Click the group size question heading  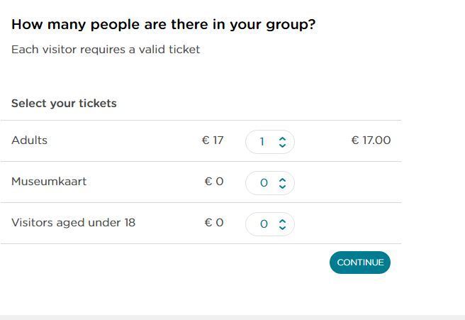163,25
